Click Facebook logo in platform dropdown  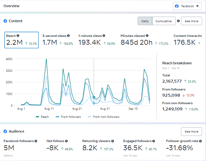pos(177,6)
